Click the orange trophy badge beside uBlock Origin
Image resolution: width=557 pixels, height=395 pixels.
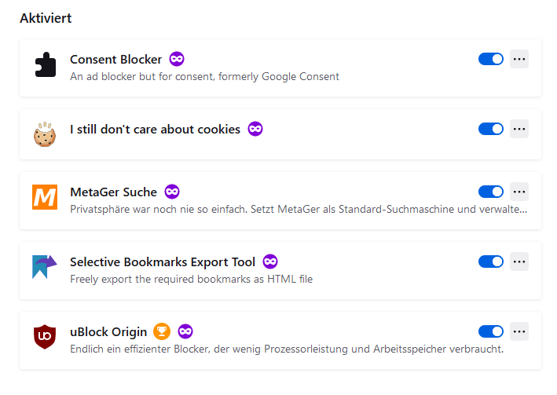(x=162, y=331)
